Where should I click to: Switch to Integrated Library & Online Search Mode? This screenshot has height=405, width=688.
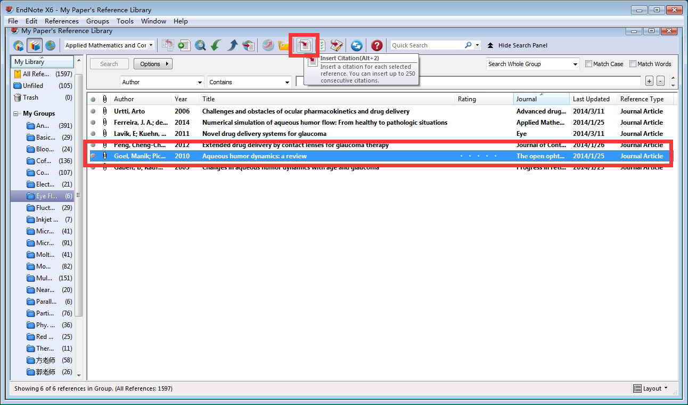19,45
